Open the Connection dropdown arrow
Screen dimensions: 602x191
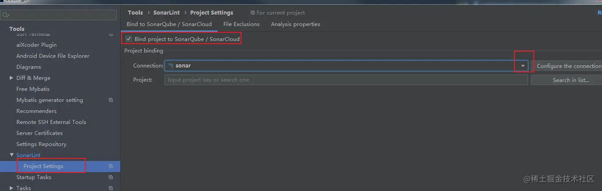click(523, 66)
